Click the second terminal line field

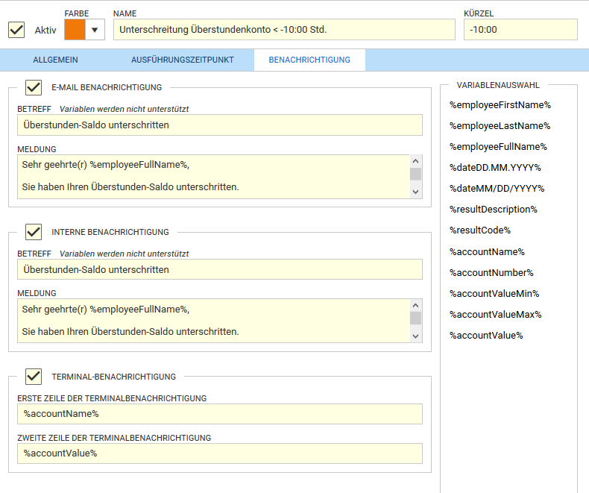220,453
